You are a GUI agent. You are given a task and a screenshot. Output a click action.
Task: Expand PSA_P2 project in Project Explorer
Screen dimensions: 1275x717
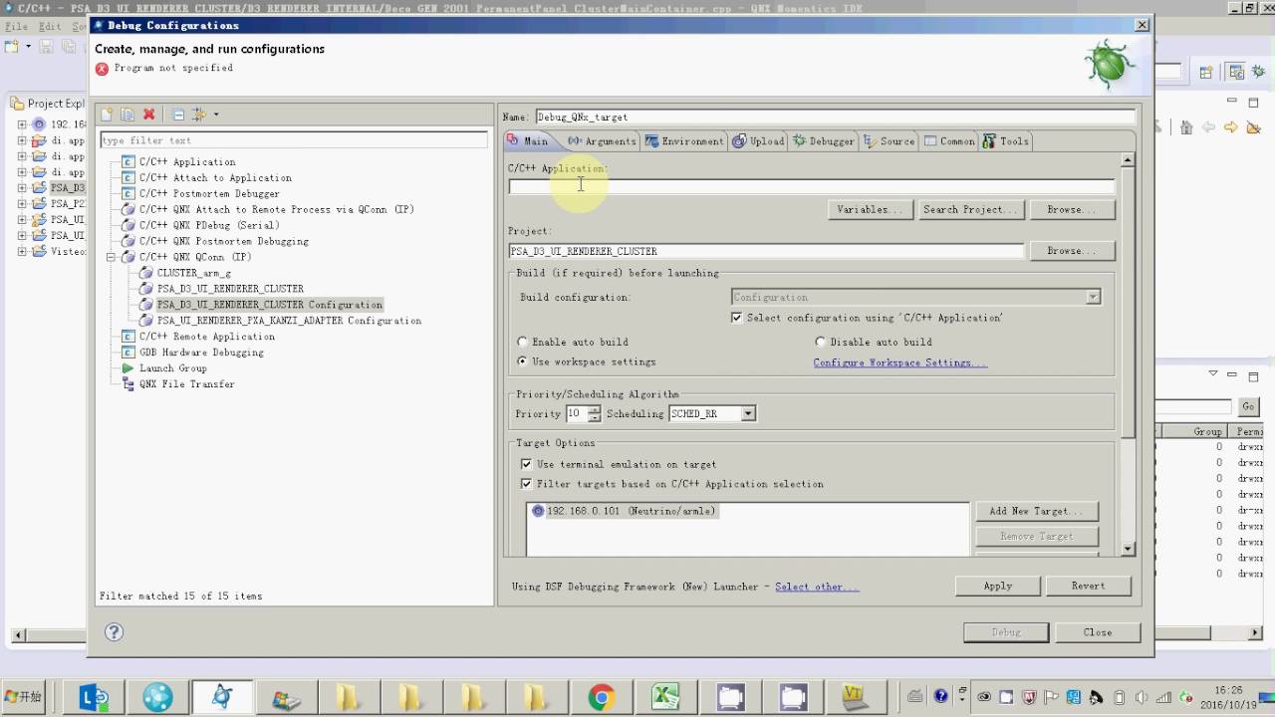22,203
